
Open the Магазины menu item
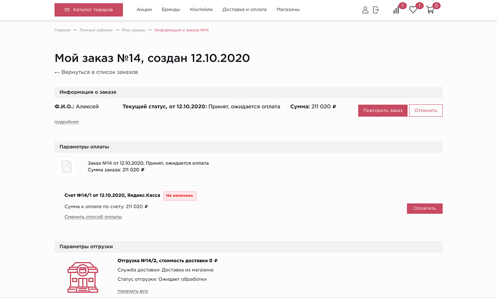[288, 9]
